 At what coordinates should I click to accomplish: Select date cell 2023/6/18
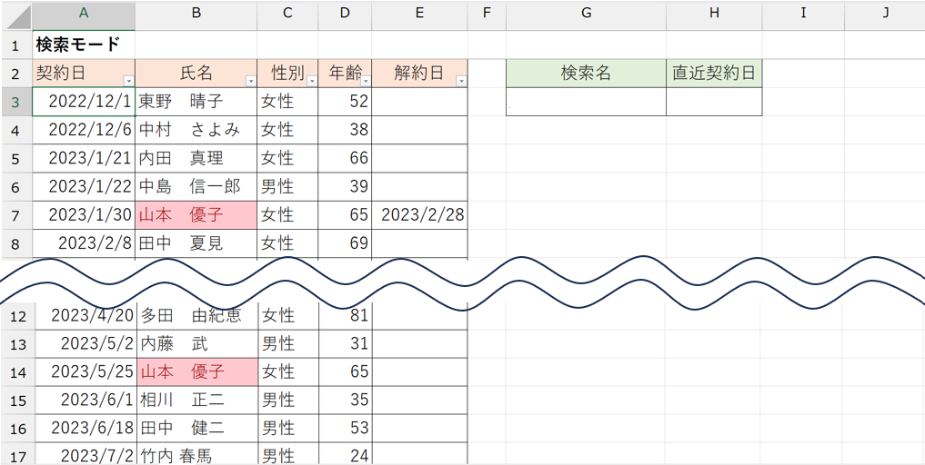pos(85,429)
